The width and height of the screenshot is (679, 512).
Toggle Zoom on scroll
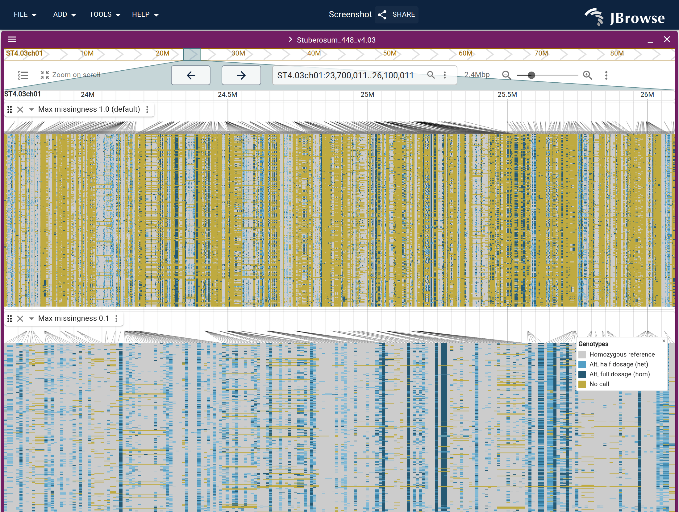(70, 75)
